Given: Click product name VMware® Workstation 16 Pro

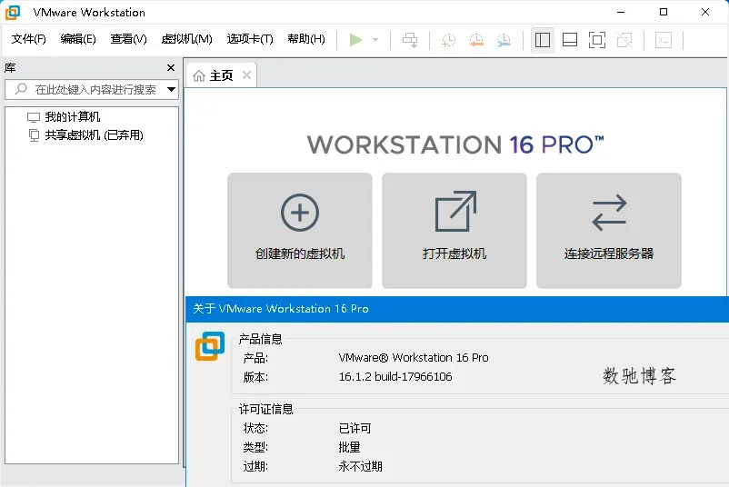Looking at the screenshot, I should click(x=414, y=357).
